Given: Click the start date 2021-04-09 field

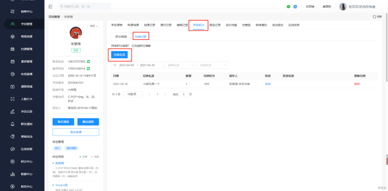Looking at the screenshot, I should 126,65.
